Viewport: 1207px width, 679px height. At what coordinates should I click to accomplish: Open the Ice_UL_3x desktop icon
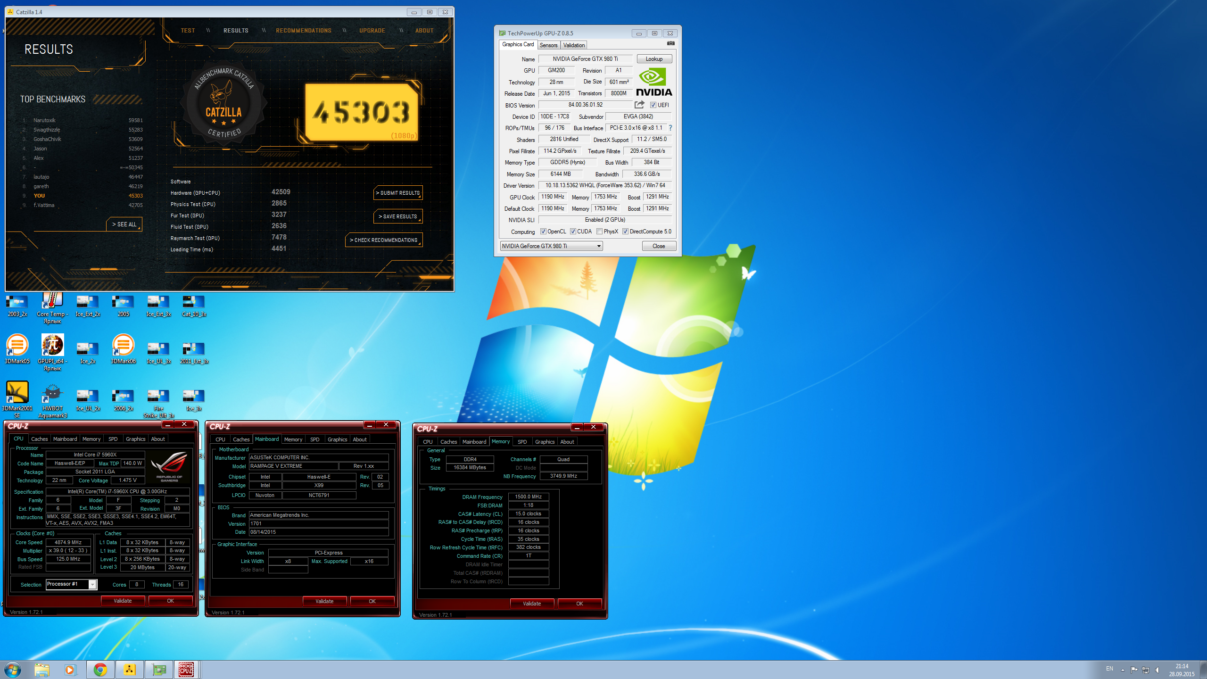point(158,353)
